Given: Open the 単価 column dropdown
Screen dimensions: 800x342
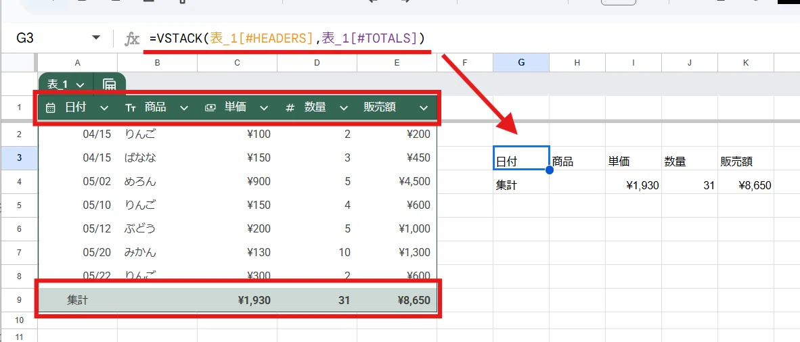Looking at the screenshot, I should (x=264, y=108).
